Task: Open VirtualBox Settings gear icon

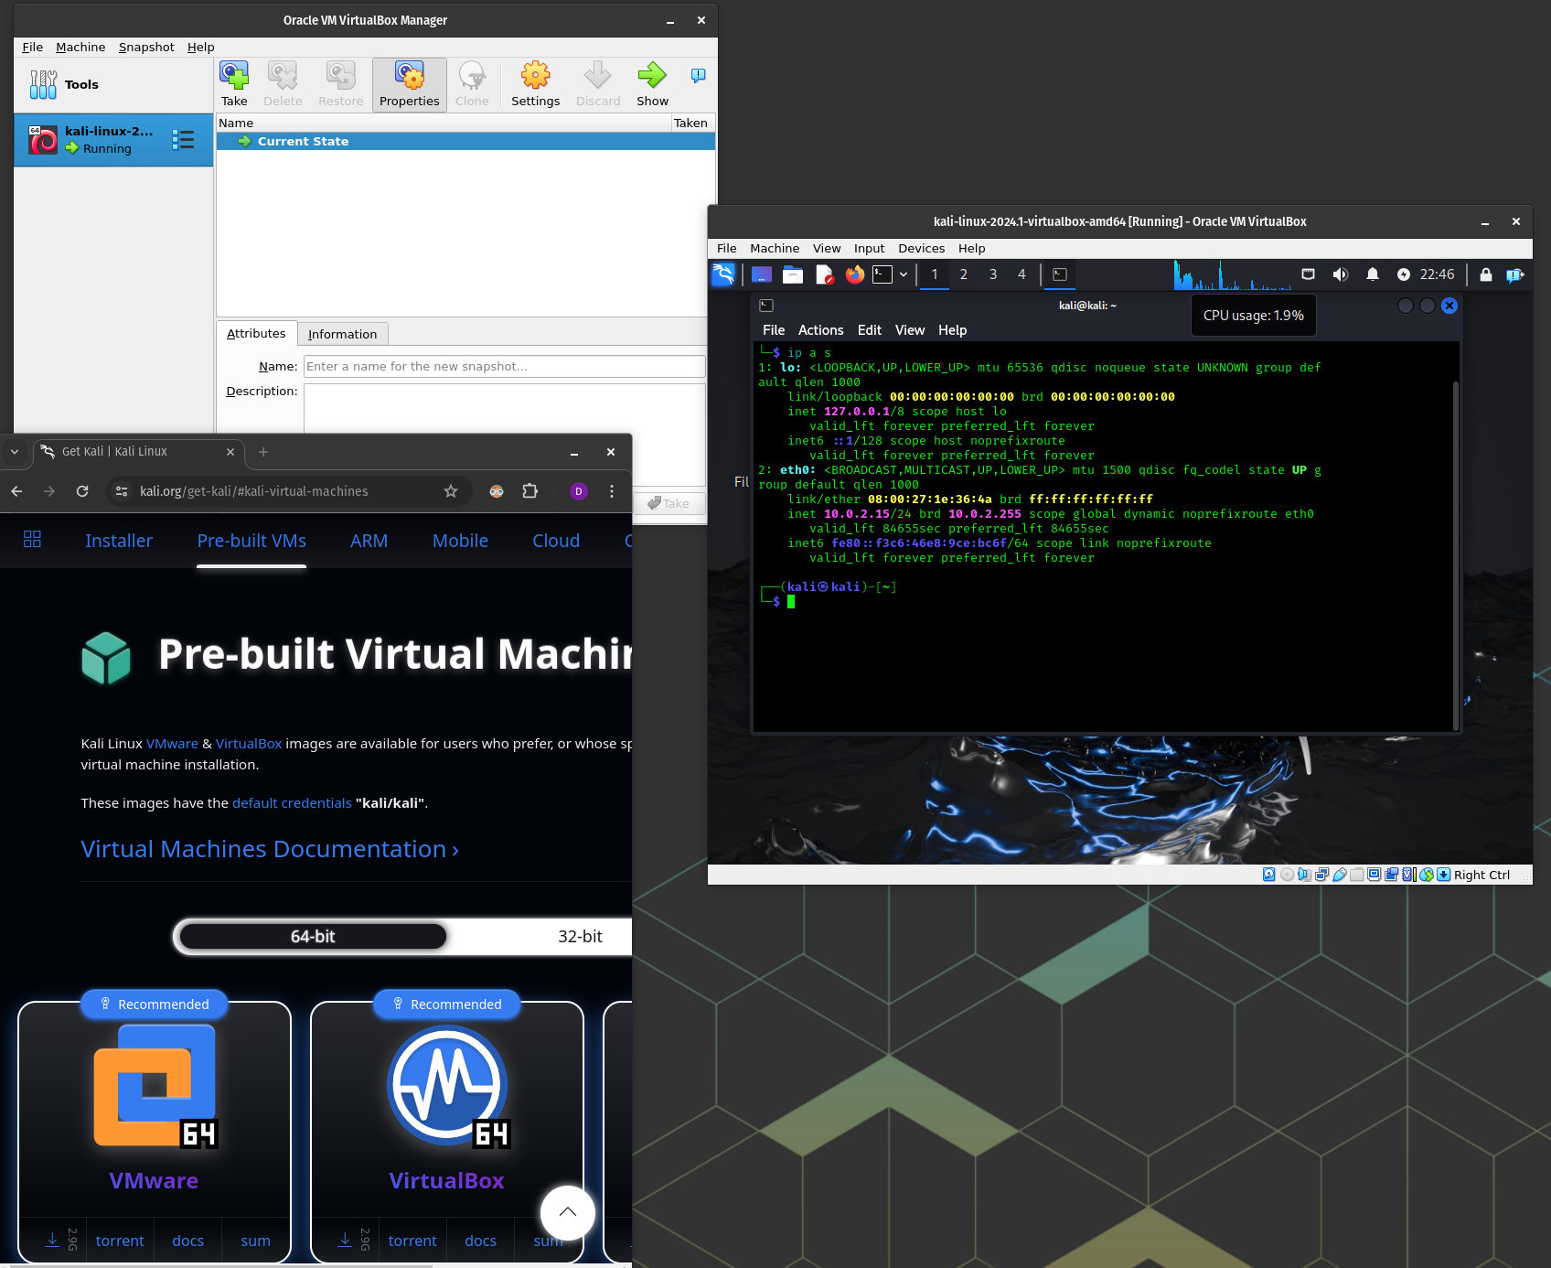Action: pyautogui.click(x=535, y=83)
